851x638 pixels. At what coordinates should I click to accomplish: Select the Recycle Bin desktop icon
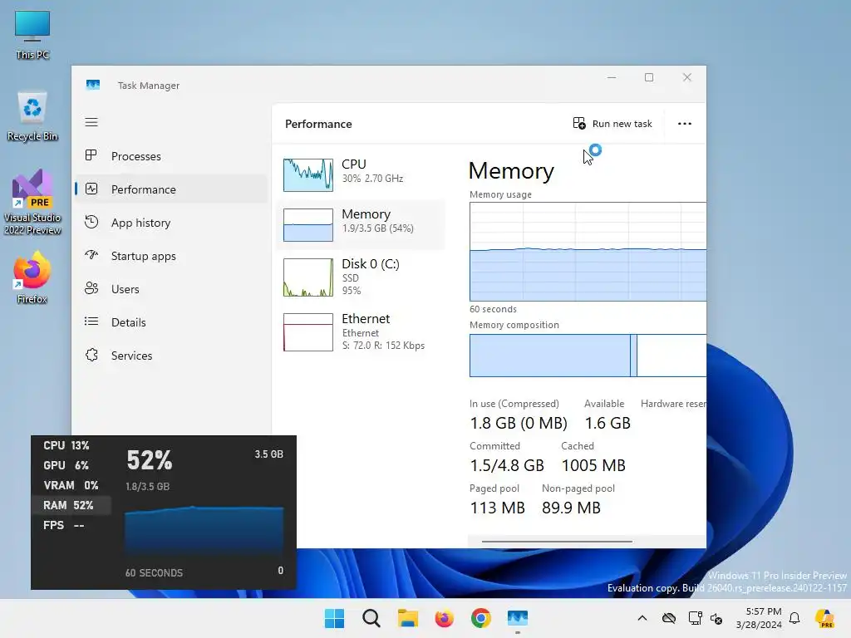point(32,116)
